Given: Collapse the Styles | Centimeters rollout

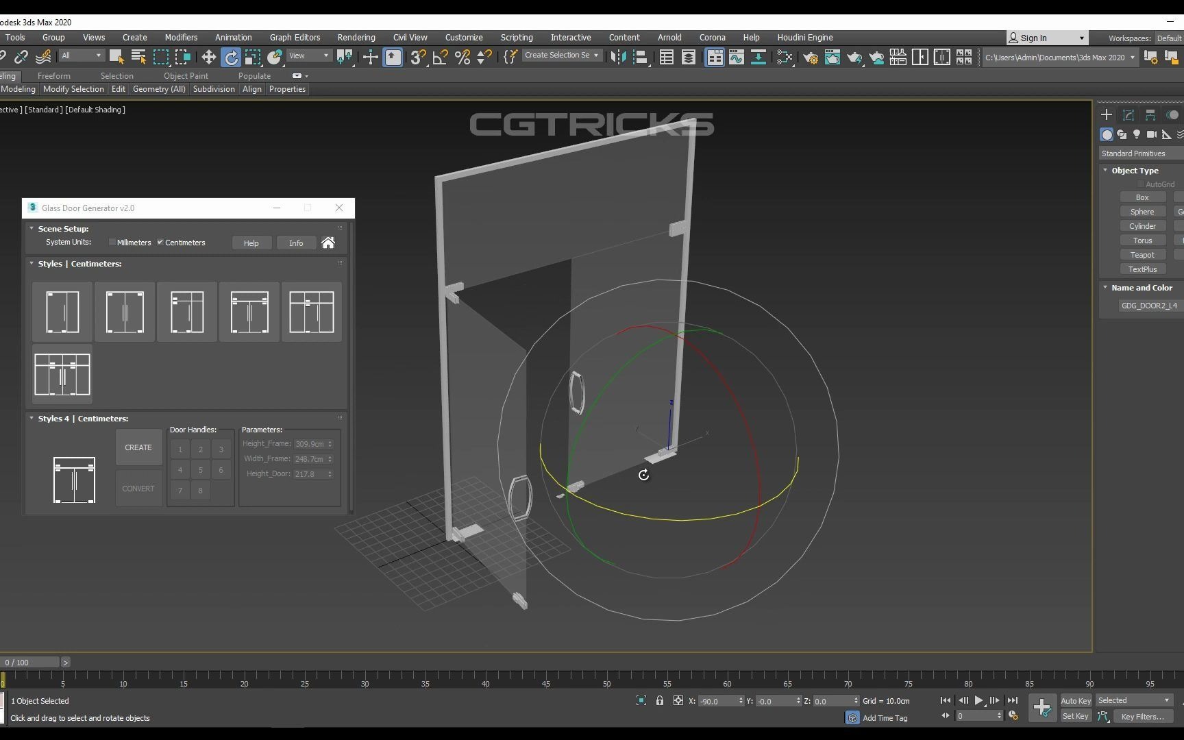Looking at the screenshot, I should pos(32,264).
